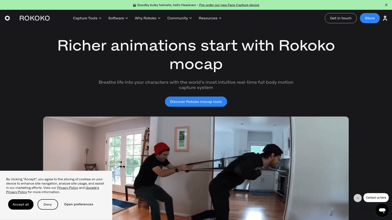Accept all cookies

coord(21,204)
